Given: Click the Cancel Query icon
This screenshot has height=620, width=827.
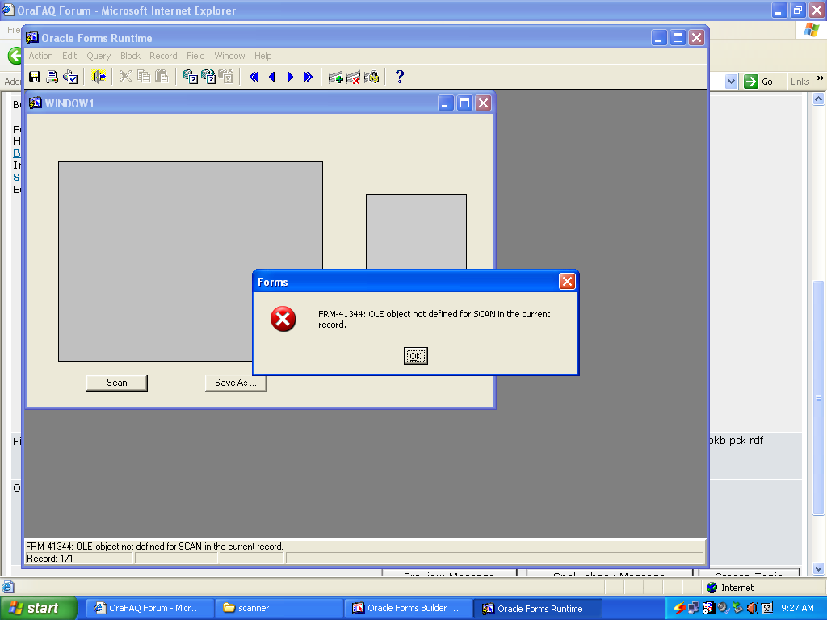Looking at the screenshot, I should 226,77.
